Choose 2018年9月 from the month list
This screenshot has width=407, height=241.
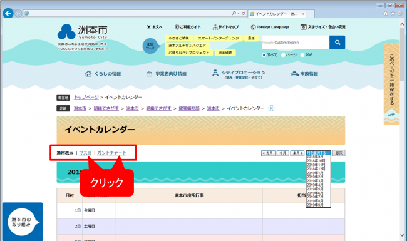pos(318,157)
